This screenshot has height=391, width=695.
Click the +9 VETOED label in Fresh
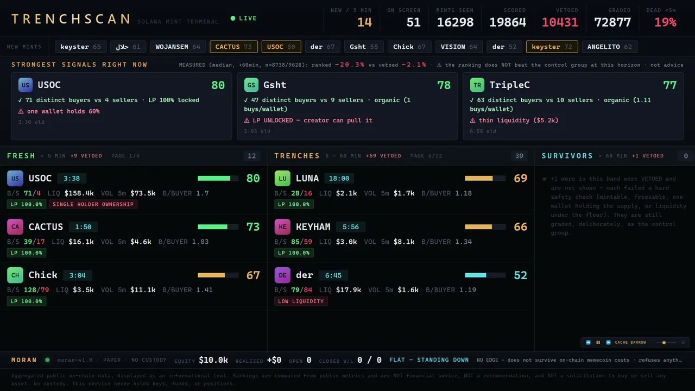(x=86, y=156)
